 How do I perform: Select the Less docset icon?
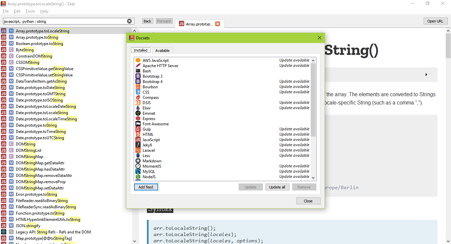pos(138,156)
